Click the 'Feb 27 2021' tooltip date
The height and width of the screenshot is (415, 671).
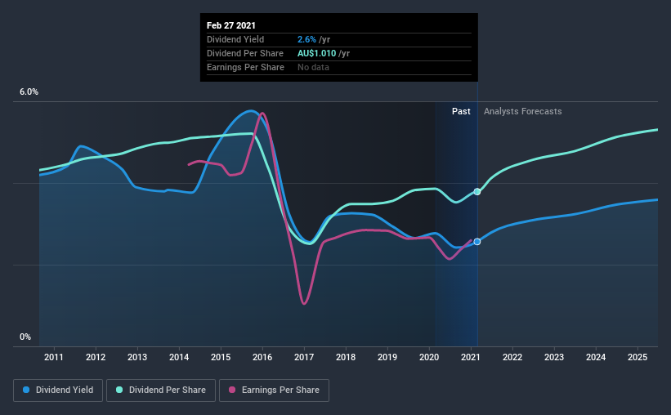pos(231,25)
